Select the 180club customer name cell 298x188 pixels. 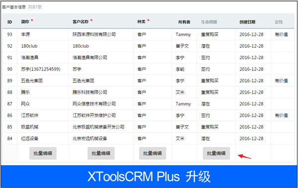point(81,46)
